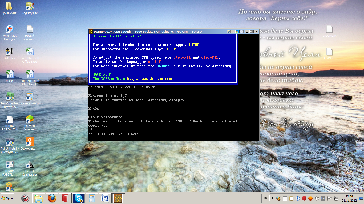The image size is (364, 204).
Task: Open the calculator taskbar icon
Action: (92, 198)
